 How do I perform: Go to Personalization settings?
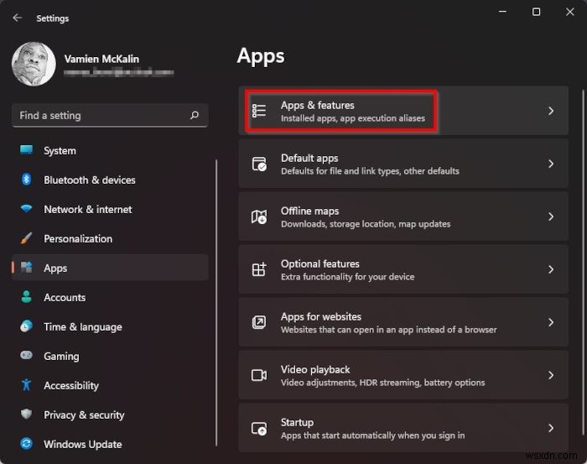tap(110, 238)
